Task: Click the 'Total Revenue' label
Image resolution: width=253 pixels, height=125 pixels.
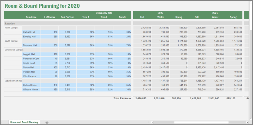Action: [x=122, y=98]
